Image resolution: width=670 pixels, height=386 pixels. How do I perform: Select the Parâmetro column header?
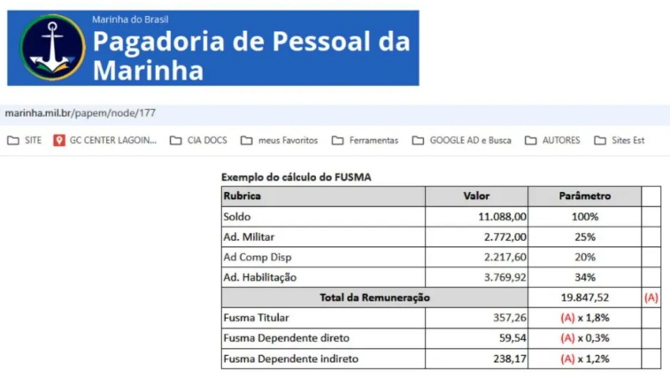click(x=584, y=197)
